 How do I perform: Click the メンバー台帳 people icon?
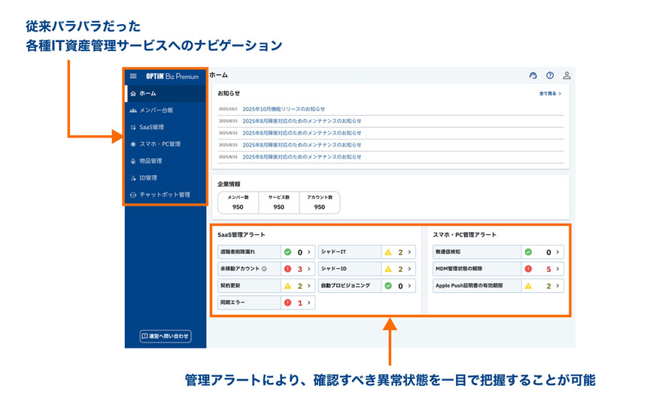point(133,110)
